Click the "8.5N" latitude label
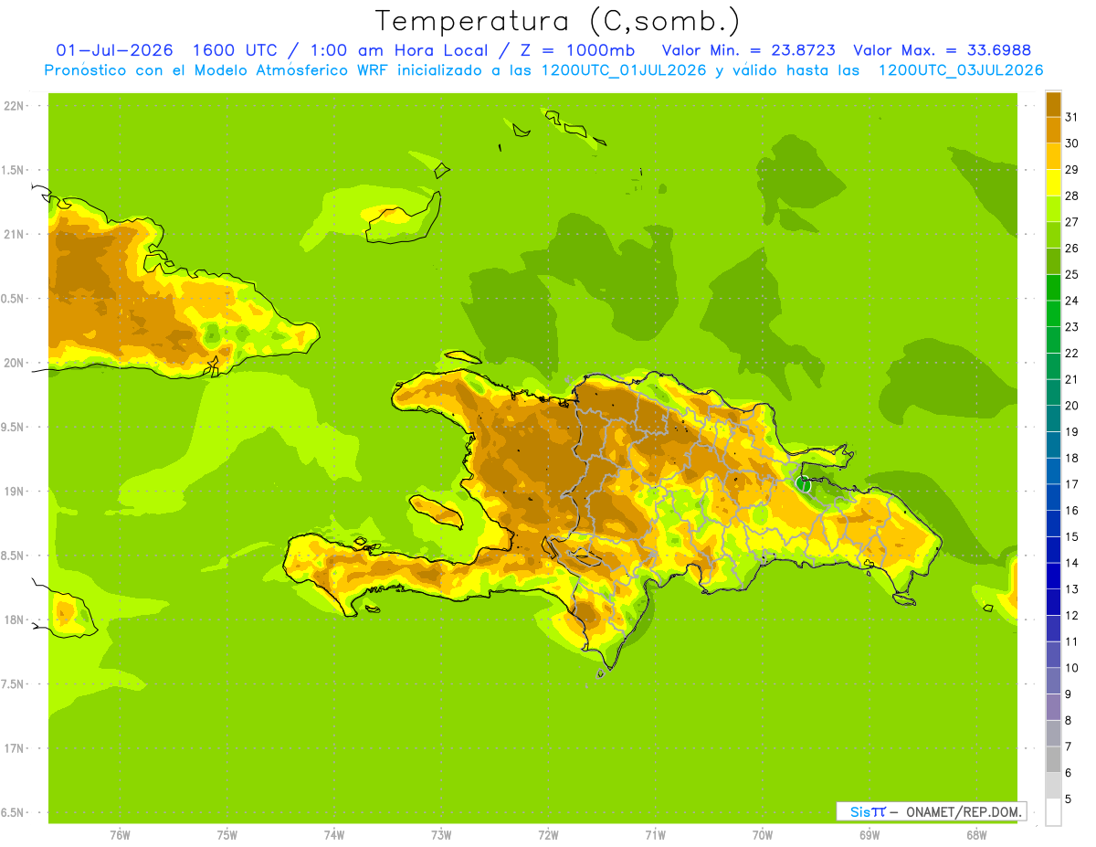This screenshot has height=847, width=1096. tap(13, 556)
